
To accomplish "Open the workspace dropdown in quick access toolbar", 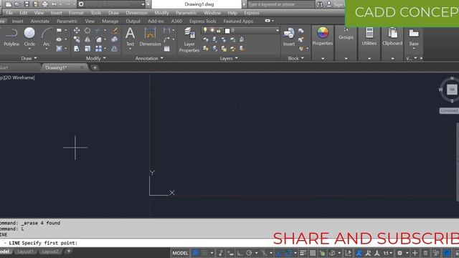I will [143, 4].
